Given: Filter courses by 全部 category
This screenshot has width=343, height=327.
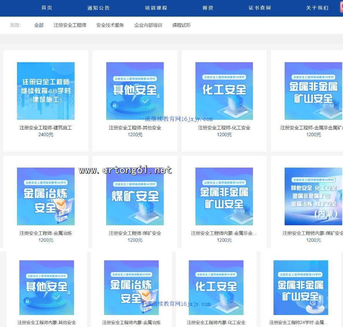Looking at the screenshot, I should (39, 25).
